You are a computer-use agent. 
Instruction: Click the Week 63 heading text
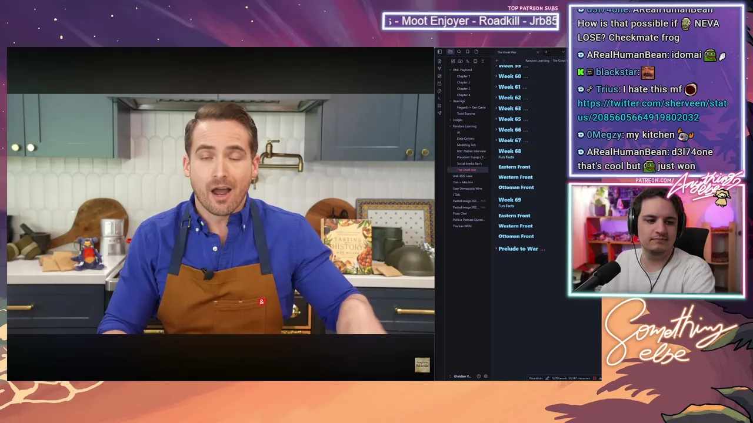[x=509, y=108]
